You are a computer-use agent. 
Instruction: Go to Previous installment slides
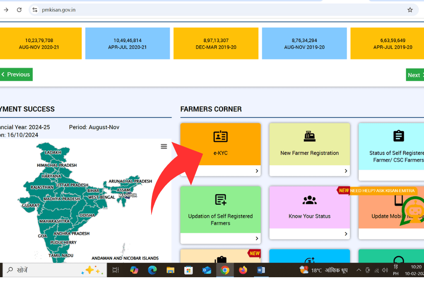click(16, 75)
